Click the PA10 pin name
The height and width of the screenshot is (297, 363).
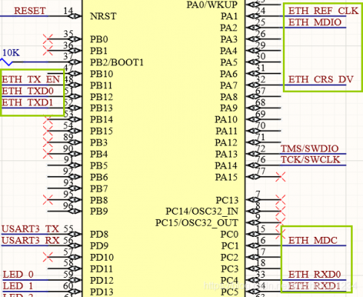click(x=226, y=120)
